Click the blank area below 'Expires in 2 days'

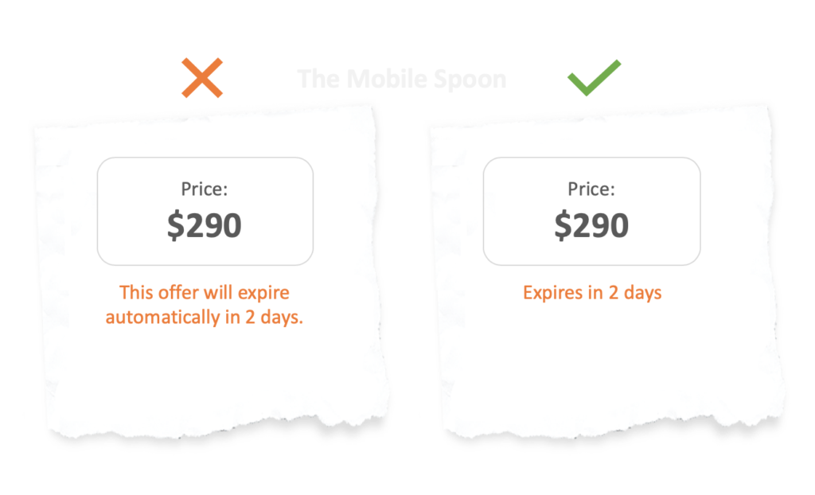(592, 358)
